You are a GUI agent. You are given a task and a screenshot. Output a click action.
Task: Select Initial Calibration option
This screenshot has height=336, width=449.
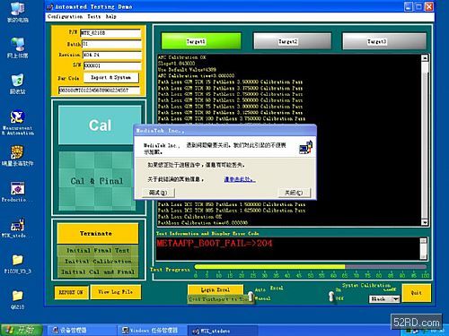[98, 262]
